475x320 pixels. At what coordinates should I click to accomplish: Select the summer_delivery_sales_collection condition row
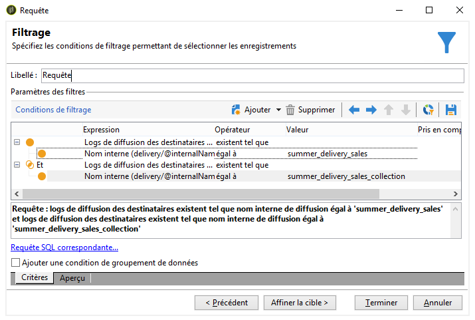tap(254, 176)
